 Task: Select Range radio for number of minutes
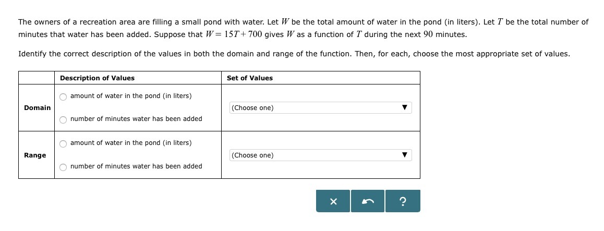(63, 167)
